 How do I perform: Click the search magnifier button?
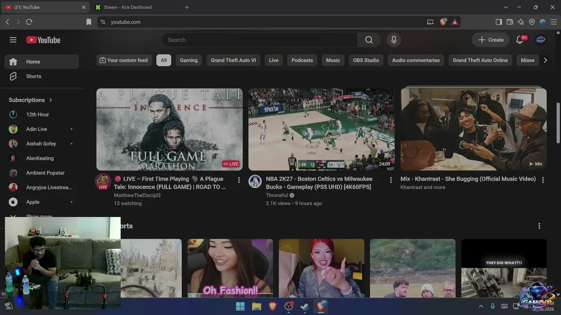click(x=369, y=40)
